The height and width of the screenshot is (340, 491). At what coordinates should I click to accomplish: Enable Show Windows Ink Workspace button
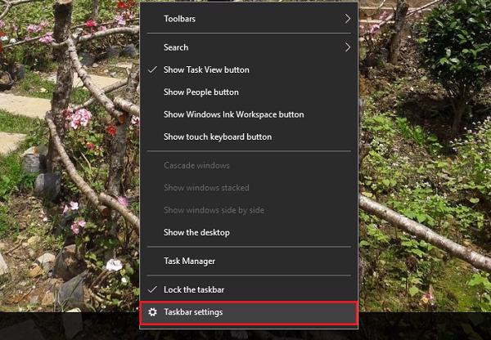pos(249,114)
